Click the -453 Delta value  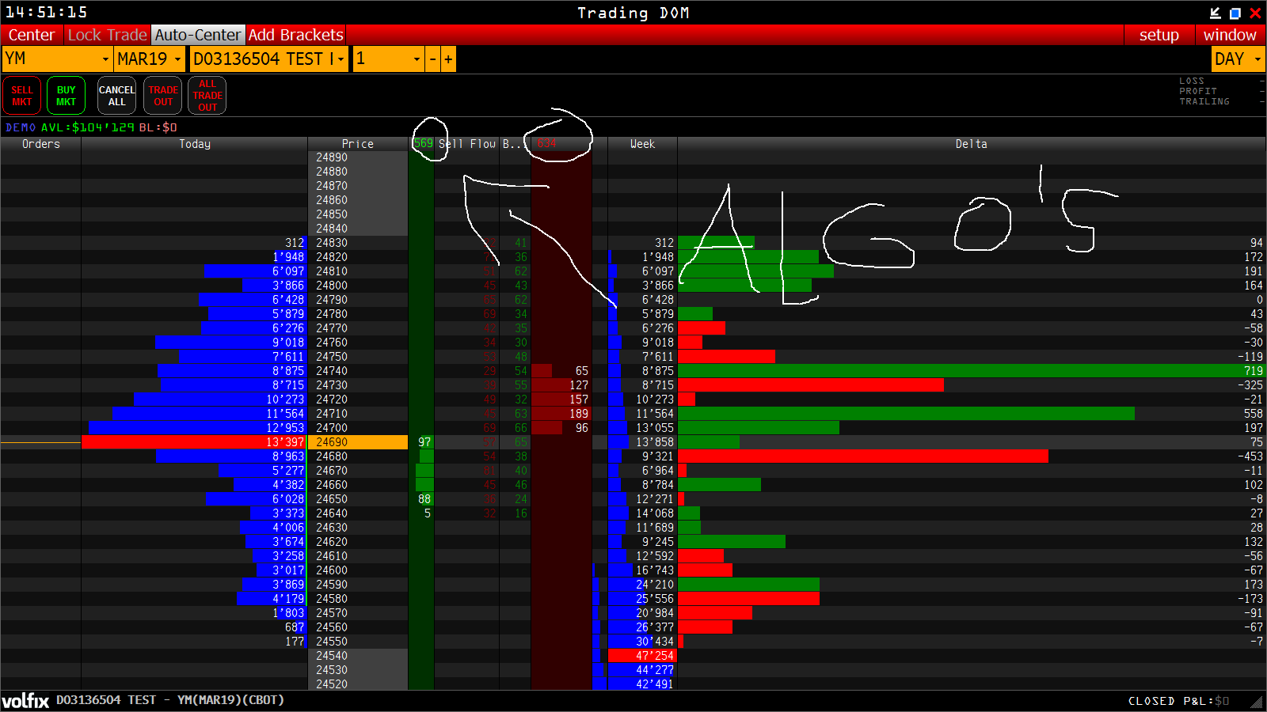pyautogui.click(x=1250, y=456)
